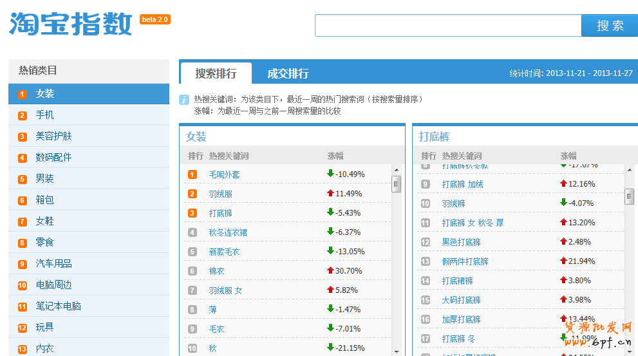Select 男装 category in sidebar
This screenshot has height=356, width=638.
(89, 178)
